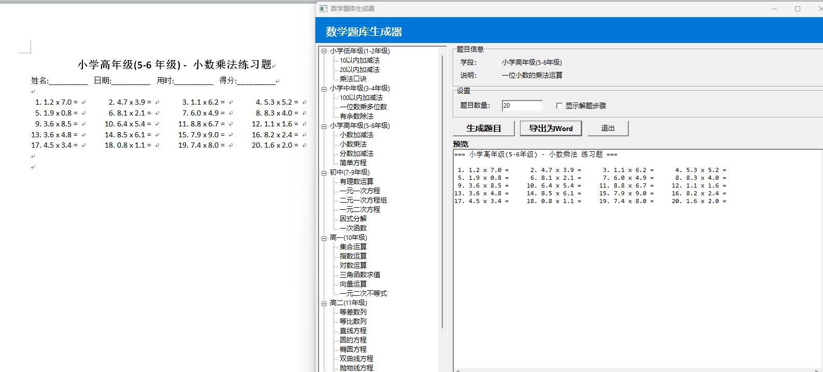This screenshot has width=823, height=372.
Task: Select 小数乘法 in the tree
Action: tap(353, 145)
